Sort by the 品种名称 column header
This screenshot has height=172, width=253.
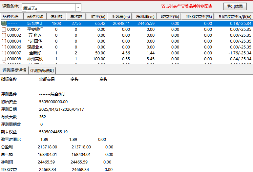(35, 16)
